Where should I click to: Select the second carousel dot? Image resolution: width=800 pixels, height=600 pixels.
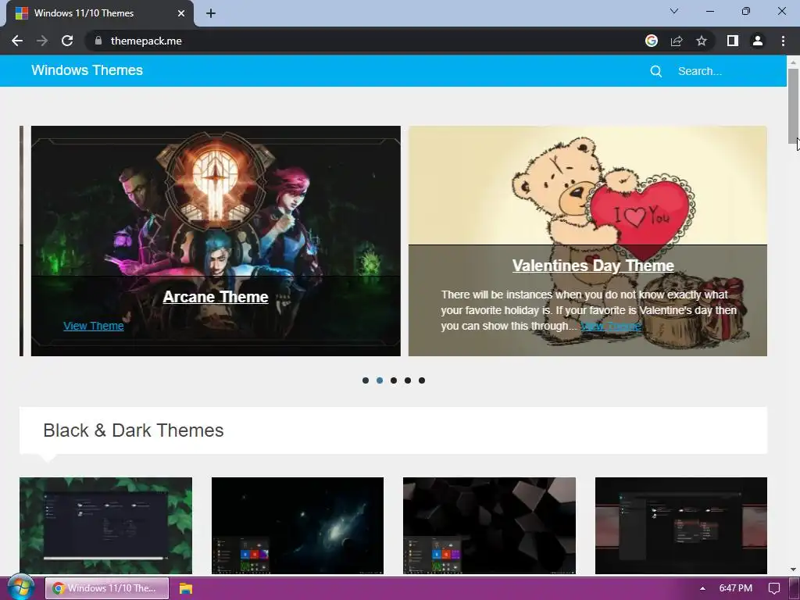click(380, 380)
